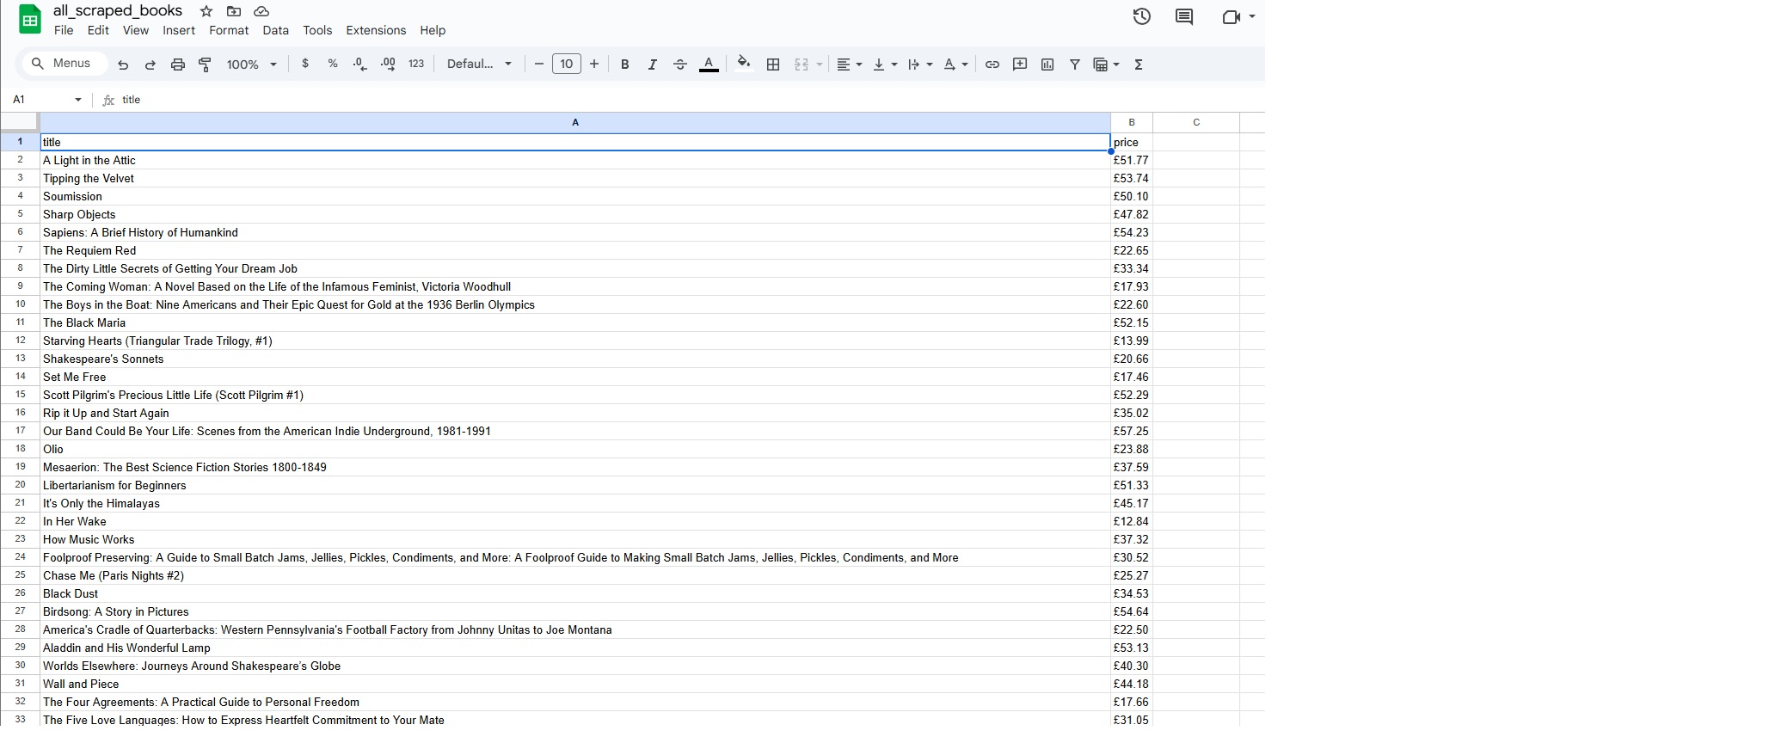Insert a link

pos(992,64)
